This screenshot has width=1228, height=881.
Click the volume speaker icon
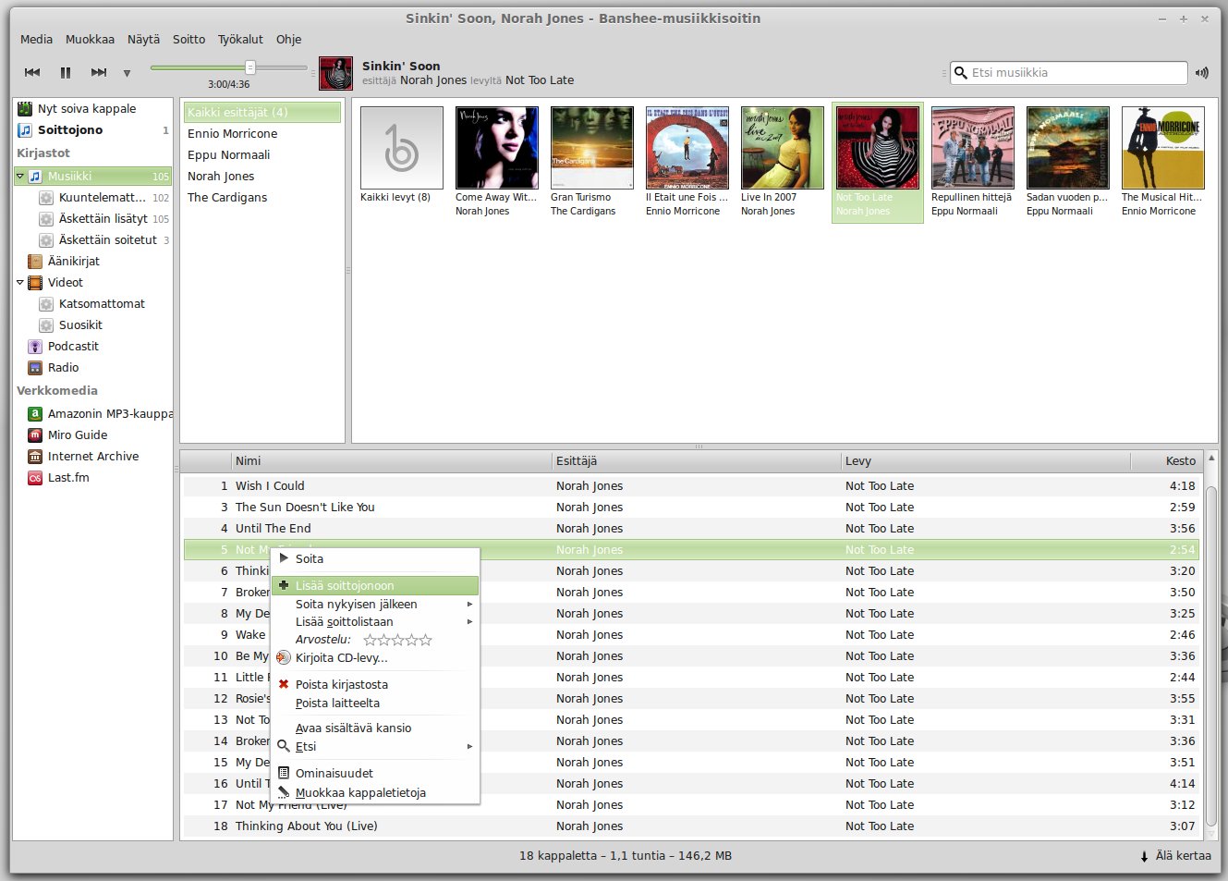tap(1202, 73)
